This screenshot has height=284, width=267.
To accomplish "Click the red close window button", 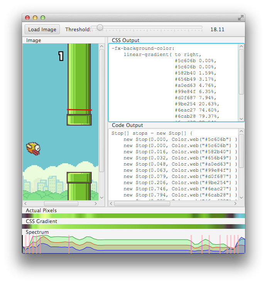I will [27, 18].
